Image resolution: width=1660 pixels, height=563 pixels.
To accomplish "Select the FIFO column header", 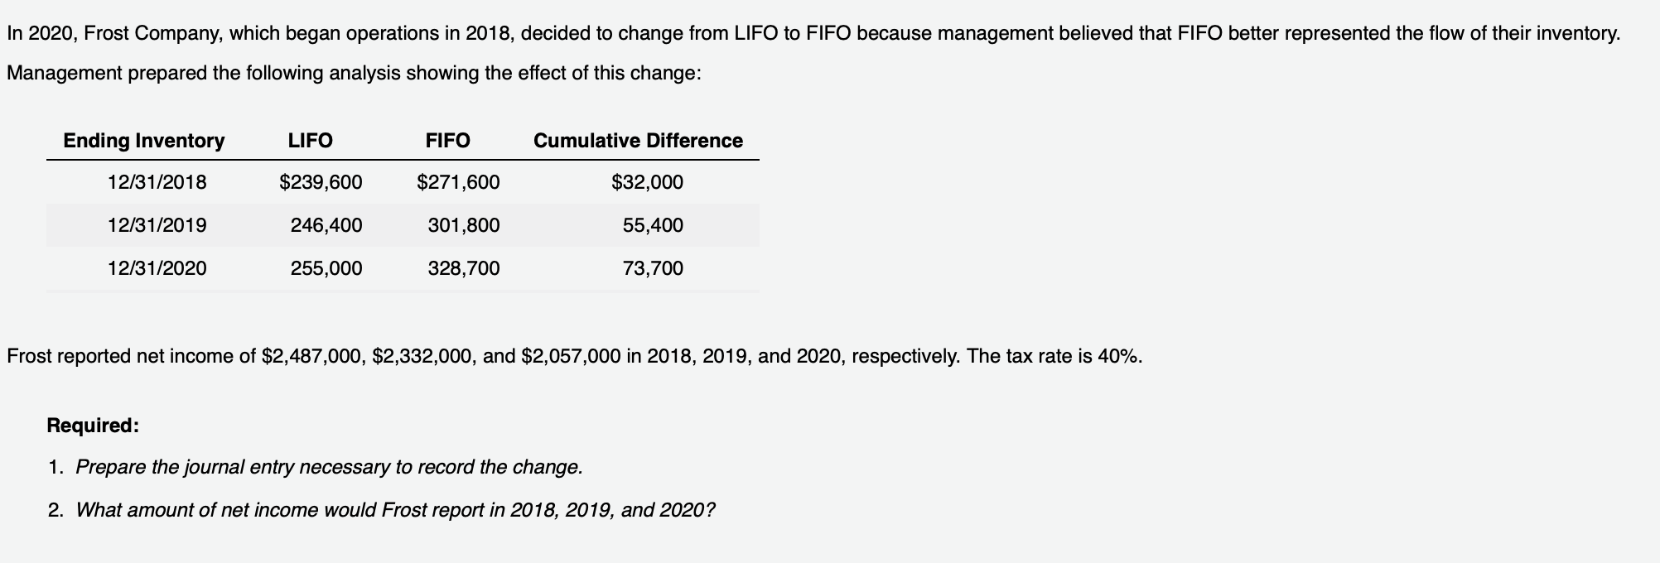I will [x=448, y=141].
